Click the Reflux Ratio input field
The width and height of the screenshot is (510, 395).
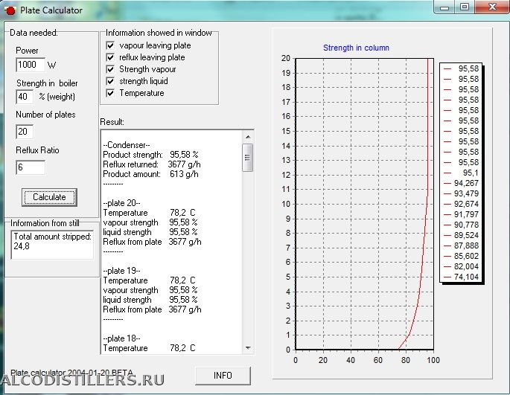pyautogui.click(x=31, y=167)
